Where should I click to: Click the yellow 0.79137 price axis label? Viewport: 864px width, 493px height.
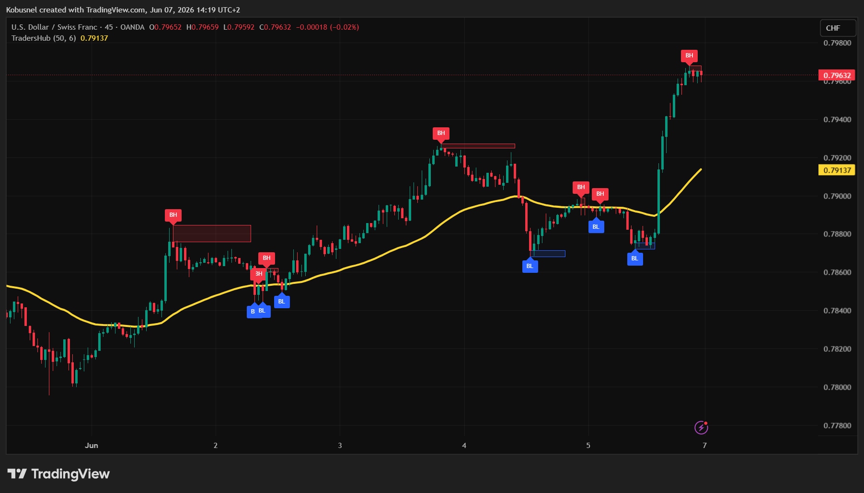tap(837, 170)
